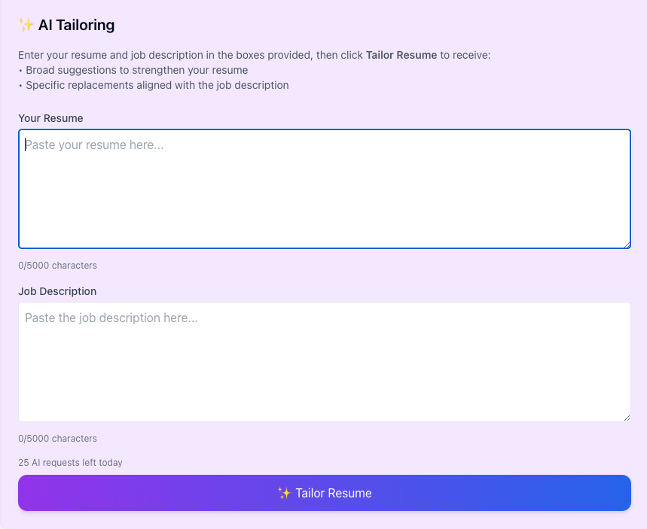Click the sparkle icon inside Tailor Resume button

click(x=284, y=494)
